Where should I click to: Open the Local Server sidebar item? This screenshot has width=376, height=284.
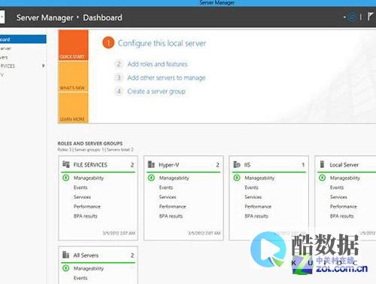tap(23, 48)
